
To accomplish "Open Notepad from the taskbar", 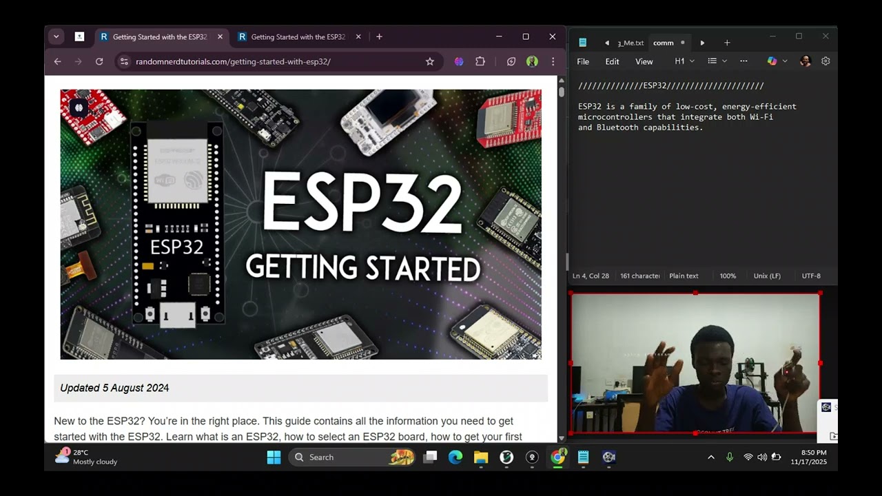I will (583, 457).
